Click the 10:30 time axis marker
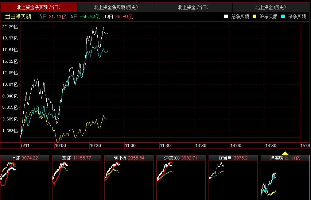Viewport: 311px width, 200px height. click(x=95, y=146)
